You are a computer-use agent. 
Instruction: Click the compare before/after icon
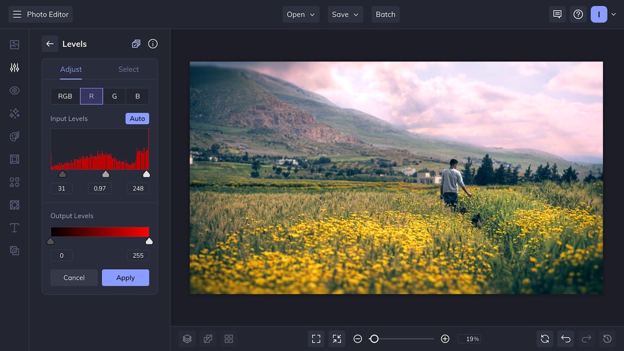[208, 338]
